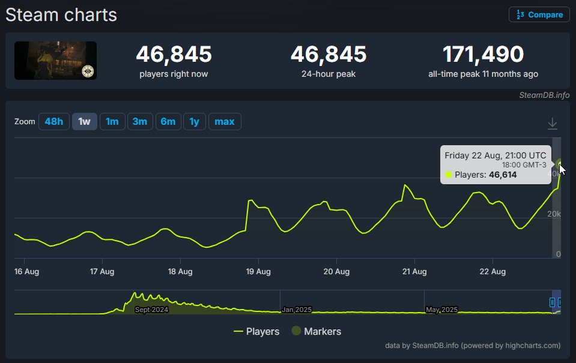Image resolution: width=576 pixels, height=363 pixels.
Task: Expand chart to the max zoom range
Action: (225, 121)
